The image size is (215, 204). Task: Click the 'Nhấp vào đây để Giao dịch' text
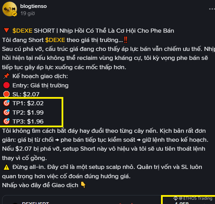click(40, 185)
